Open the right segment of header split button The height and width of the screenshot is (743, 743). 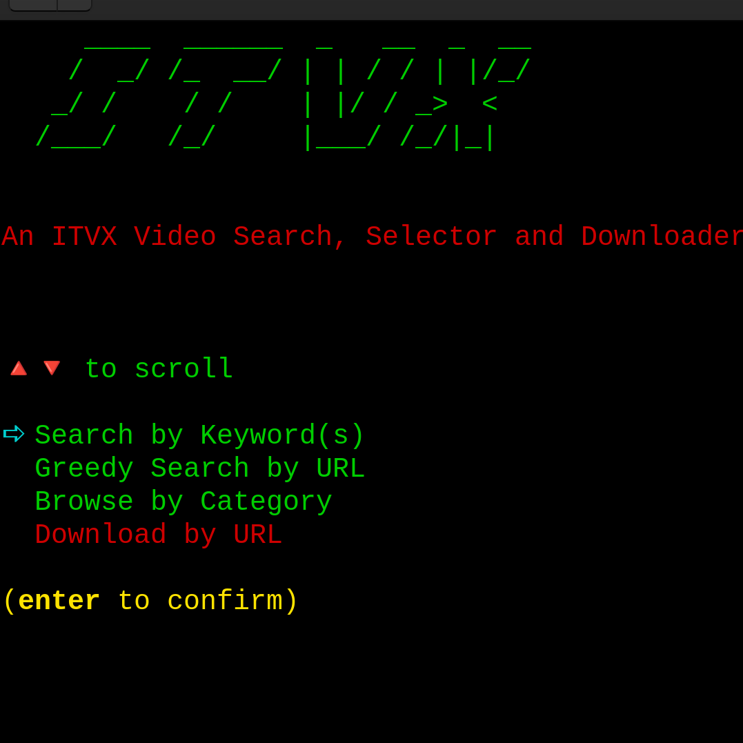click(75, 5)
